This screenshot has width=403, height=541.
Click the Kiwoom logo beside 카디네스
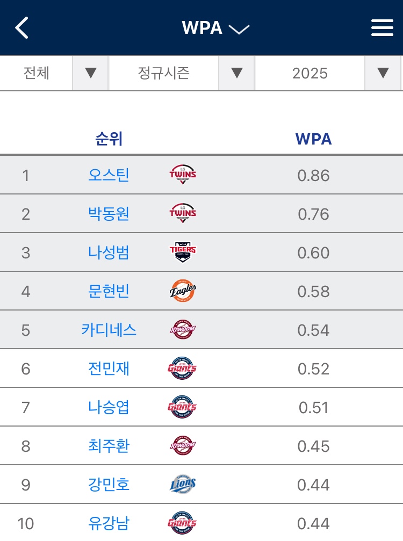click(183, 329)
